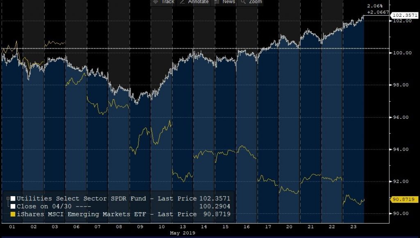
Task: Click the May 2019 axis label
Action: [x=183, y=233]
